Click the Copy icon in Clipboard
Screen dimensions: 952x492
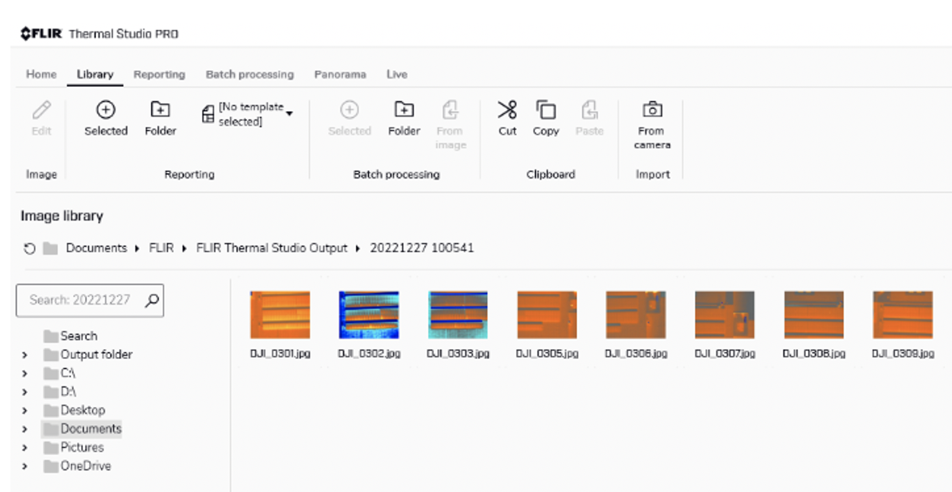coord(545,110)
